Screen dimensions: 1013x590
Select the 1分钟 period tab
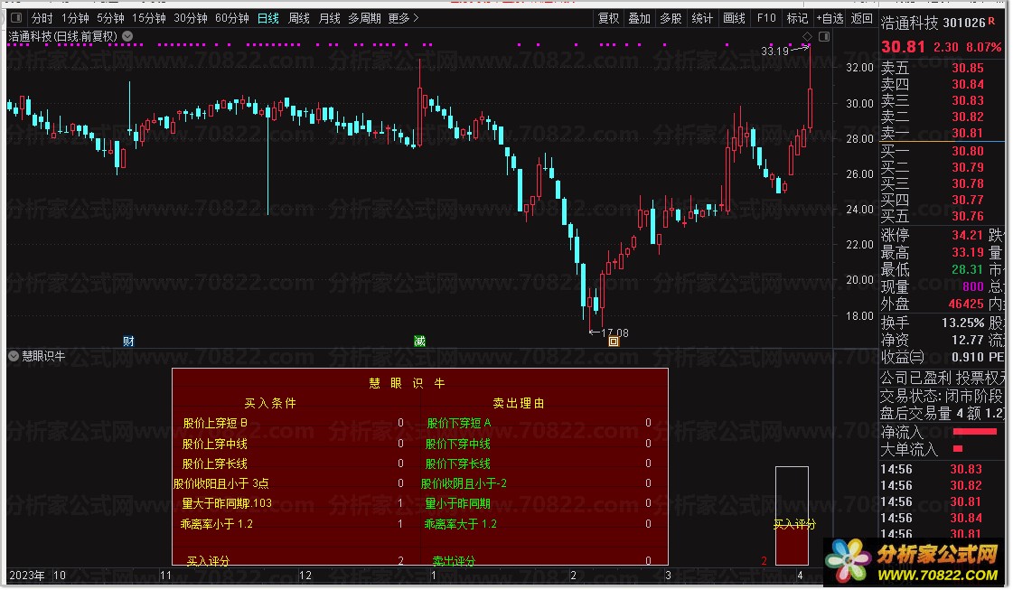tap(75, 18)
